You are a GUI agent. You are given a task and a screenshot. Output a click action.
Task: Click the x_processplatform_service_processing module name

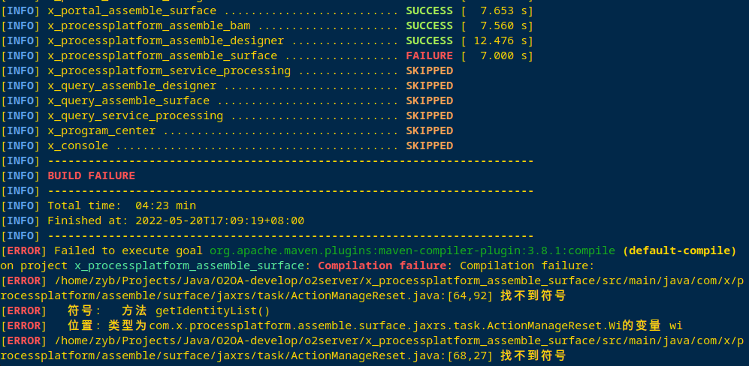(169, 70)
